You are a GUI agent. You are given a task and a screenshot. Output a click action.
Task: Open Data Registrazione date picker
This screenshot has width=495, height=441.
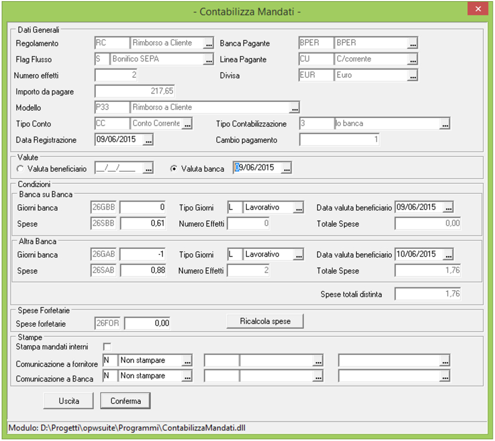pos(148,140)
